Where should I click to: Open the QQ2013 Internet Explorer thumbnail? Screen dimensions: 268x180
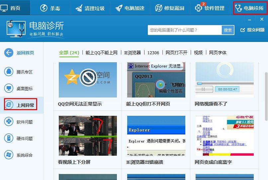156,80
